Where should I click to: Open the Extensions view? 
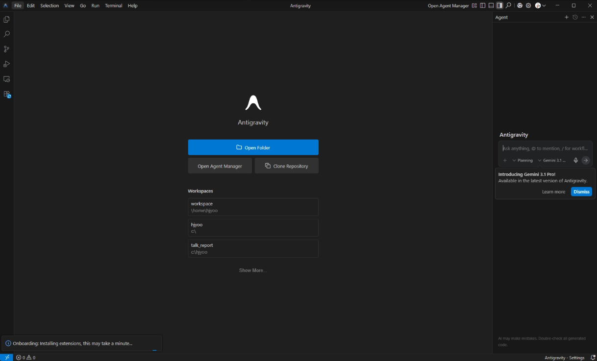tap(7, 94)
